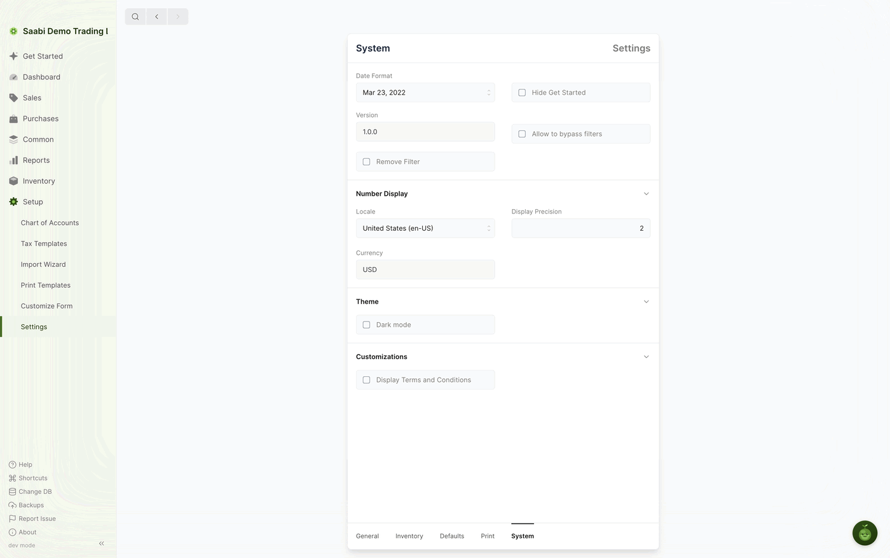The image size is (890, 558).
Task: Enable Hide Get Started checkbox
Action: (522, 93)
